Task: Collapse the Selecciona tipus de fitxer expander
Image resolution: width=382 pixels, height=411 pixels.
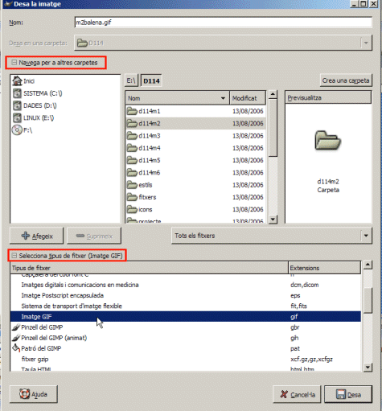Action: click(x=14, y=256)
